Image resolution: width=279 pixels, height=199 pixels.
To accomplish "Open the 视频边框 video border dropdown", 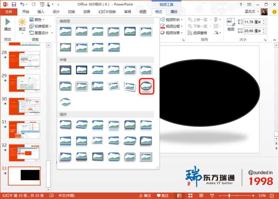I will [x=171, y=26].
